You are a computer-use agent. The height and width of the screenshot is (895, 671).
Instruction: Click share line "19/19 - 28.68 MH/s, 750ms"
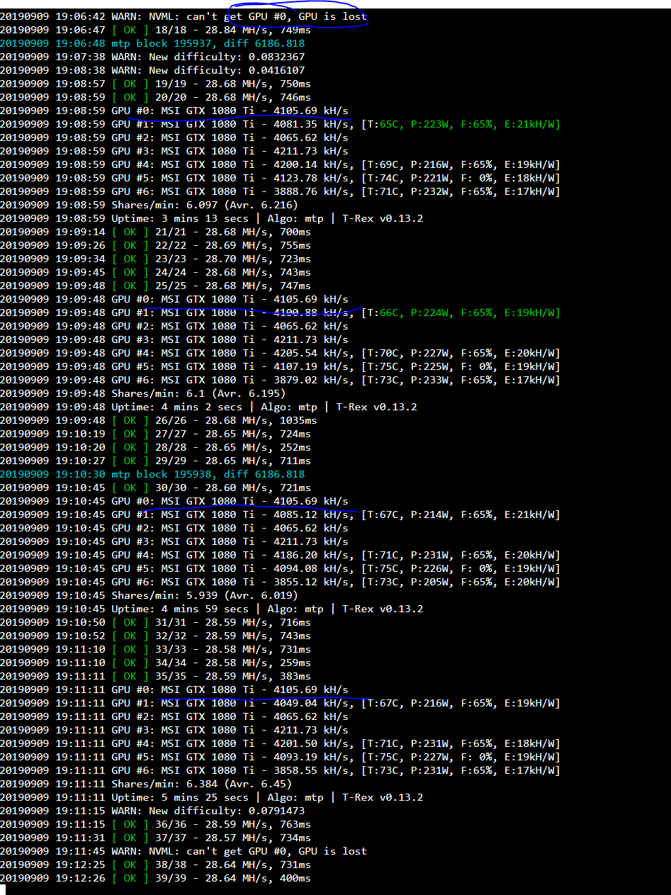pyautogui.click(x=155, y=84)
